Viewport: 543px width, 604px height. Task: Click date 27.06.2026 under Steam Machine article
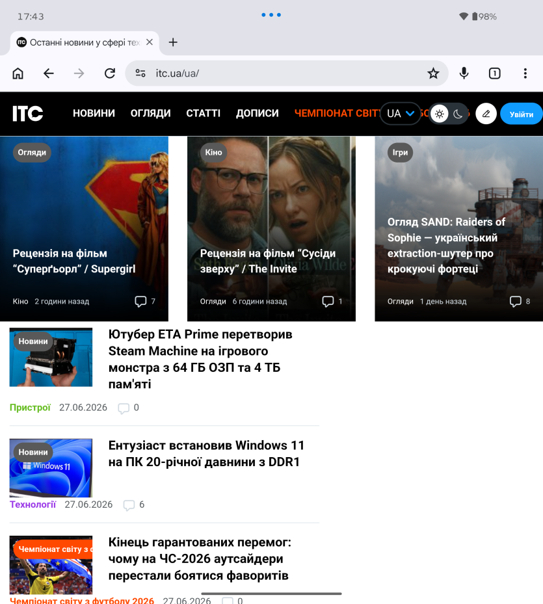[83, 408]
